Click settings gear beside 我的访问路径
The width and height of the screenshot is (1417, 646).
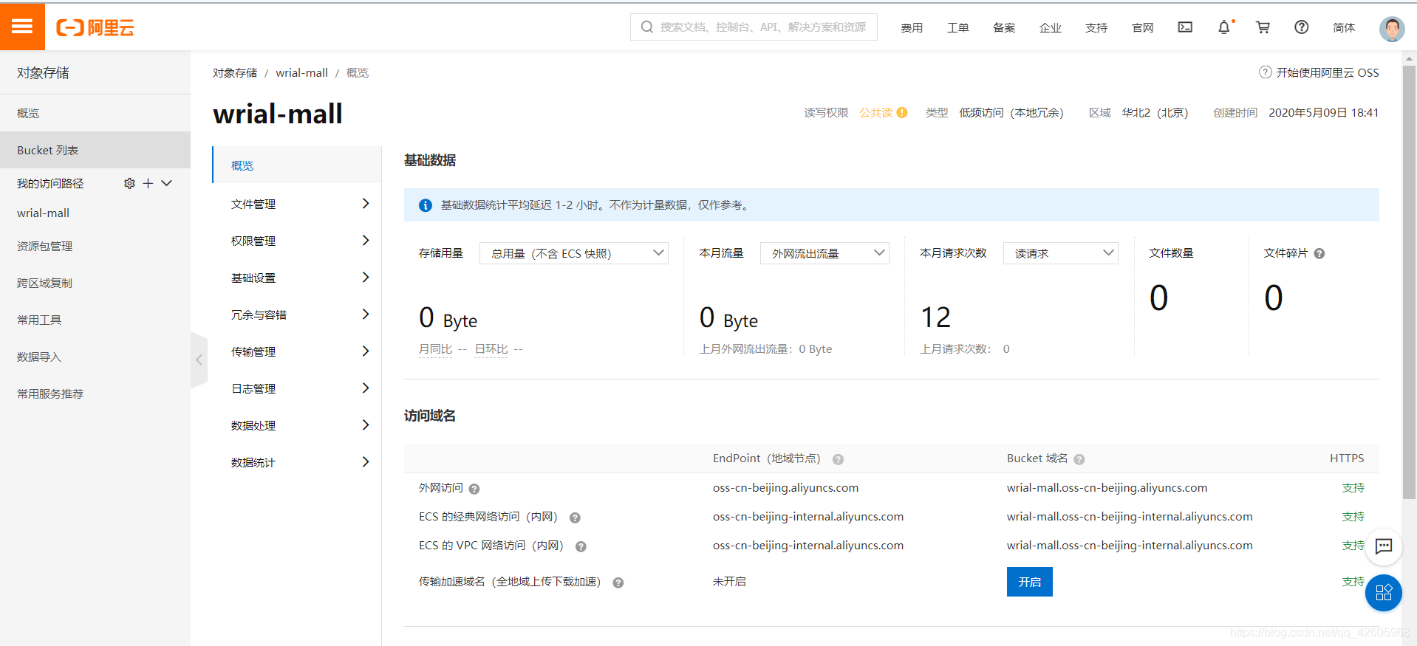129,183
